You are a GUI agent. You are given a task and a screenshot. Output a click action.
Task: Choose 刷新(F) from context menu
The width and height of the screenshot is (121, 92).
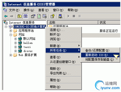[63, 68]
